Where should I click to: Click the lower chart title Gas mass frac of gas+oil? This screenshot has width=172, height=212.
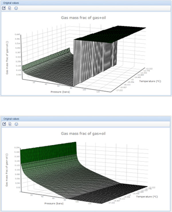click(x=85, y=134)
